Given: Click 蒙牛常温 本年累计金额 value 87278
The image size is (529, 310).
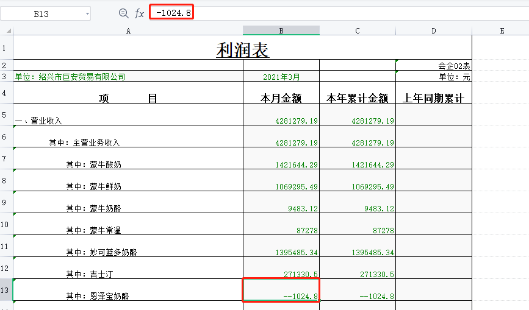Looking at the screenshot, I should [358, 224].
